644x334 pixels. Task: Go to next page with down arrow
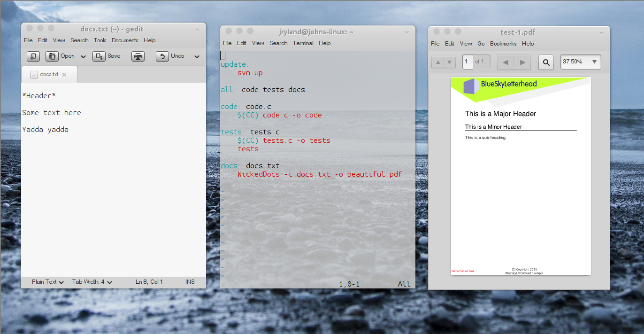pyautogui.click(x=450, y=62)
